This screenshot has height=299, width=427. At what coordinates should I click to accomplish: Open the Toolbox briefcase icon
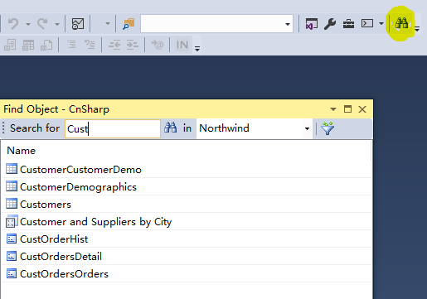click(x=348, y=24)
